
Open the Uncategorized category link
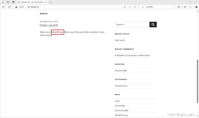(x=121, y=86)
